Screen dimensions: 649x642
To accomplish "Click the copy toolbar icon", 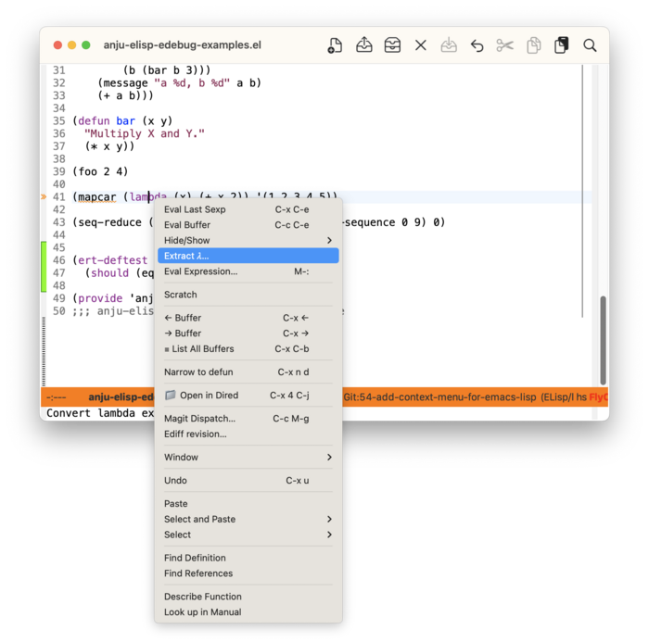I will (533, 45).
